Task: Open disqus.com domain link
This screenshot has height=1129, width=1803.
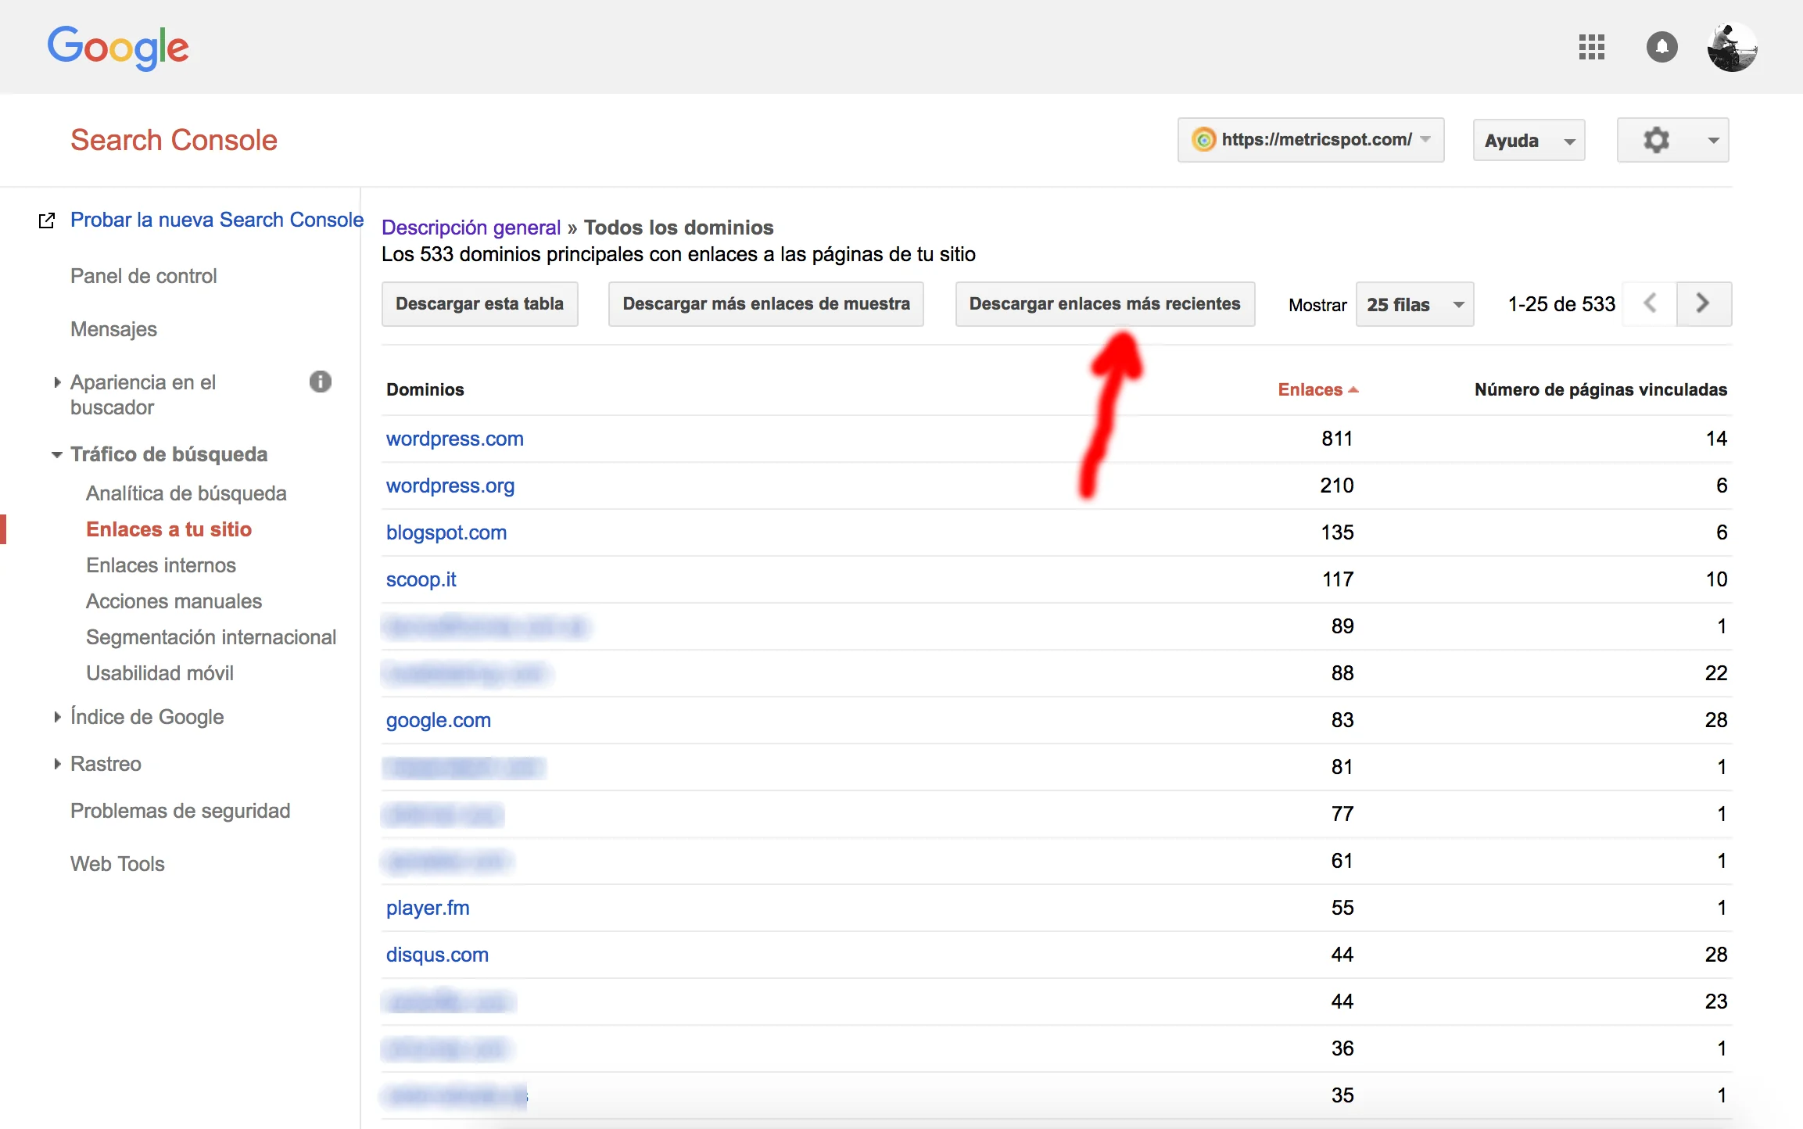Action: click(x=437, y=955)
